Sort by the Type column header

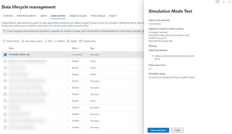point(92,48)
